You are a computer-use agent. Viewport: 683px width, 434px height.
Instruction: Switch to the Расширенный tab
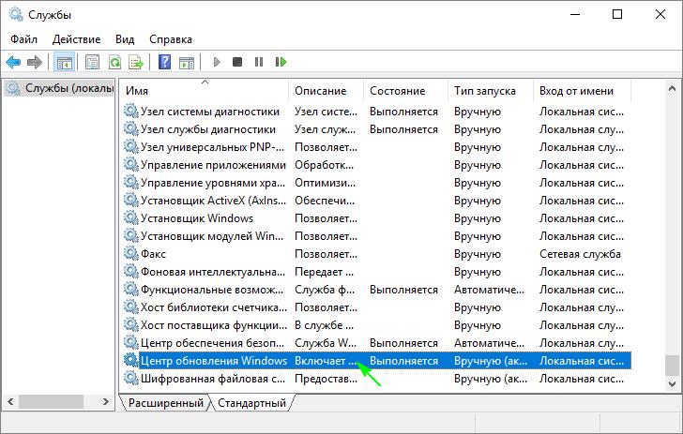tap(165, 403)
